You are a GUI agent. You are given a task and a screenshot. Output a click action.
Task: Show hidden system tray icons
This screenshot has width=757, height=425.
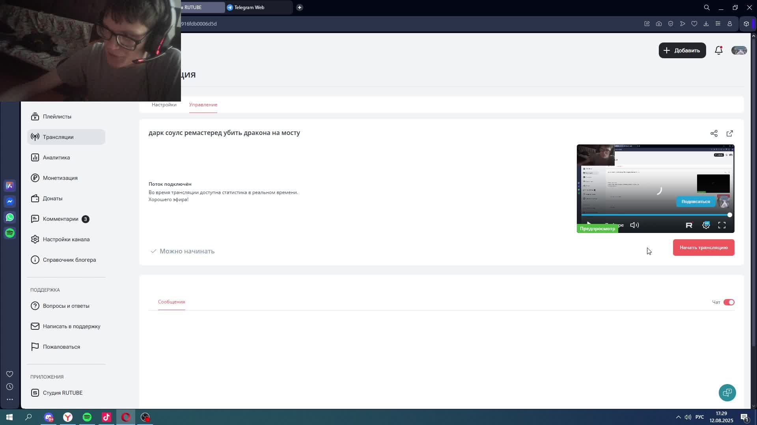(678, 417)
